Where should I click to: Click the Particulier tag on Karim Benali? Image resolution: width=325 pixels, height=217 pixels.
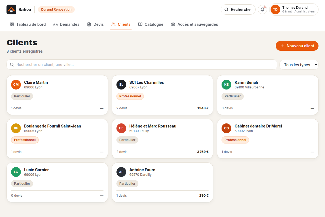point(233,96)
